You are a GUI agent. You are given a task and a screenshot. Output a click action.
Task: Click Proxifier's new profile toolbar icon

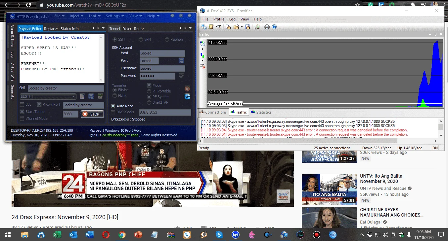[x=228, y=27]
